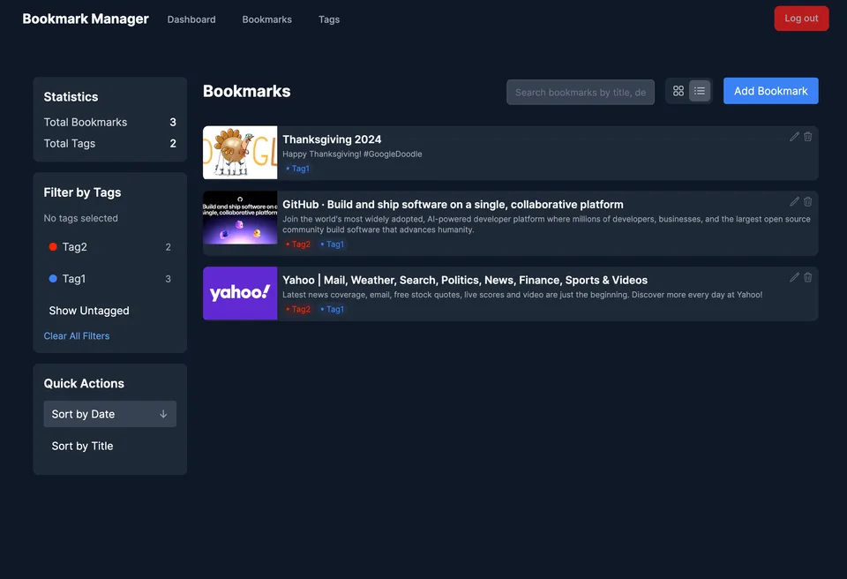Delete the GitHub bookmark
The width and height of the screenshot is (847, 579).
tap(807, 201)
